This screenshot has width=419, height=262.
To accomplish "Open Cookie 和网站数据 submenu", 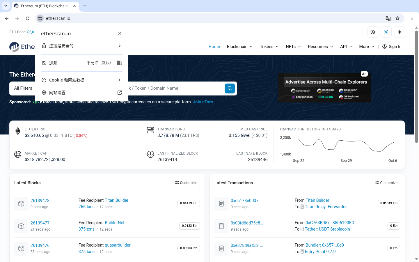I will 82,80.
